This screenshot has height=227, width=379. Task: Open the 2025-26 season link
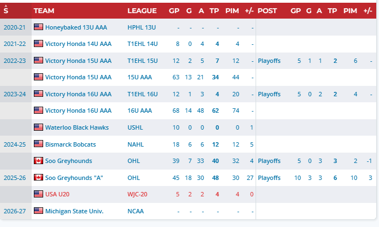click(x=15, y=178)
